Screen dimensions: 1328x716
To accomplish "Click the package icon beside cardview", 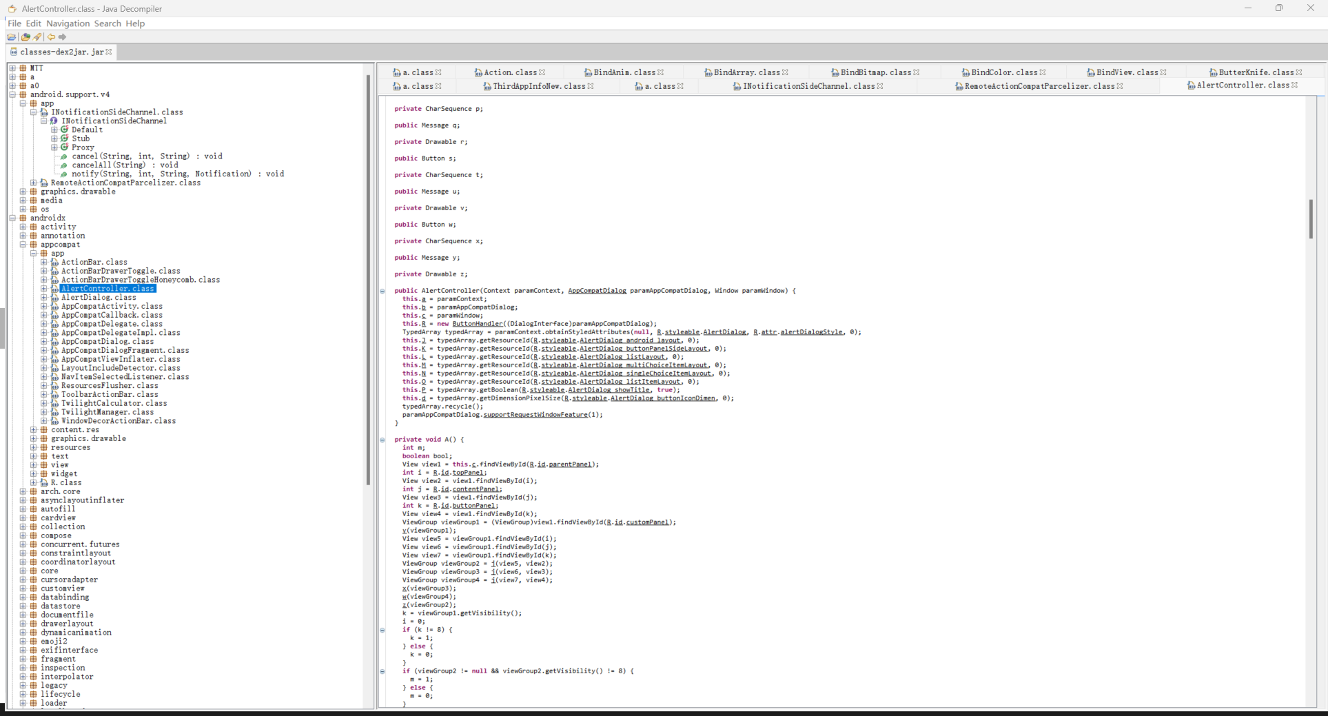I will (x=33, y=518).
